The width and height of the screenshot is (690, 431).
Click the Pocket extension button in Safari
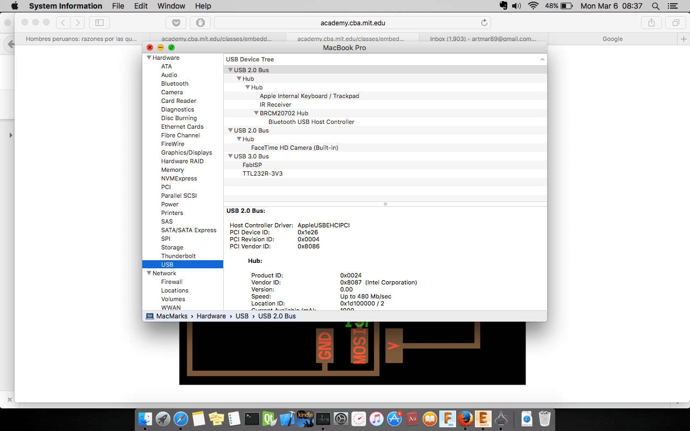click(x=176, y=23)
